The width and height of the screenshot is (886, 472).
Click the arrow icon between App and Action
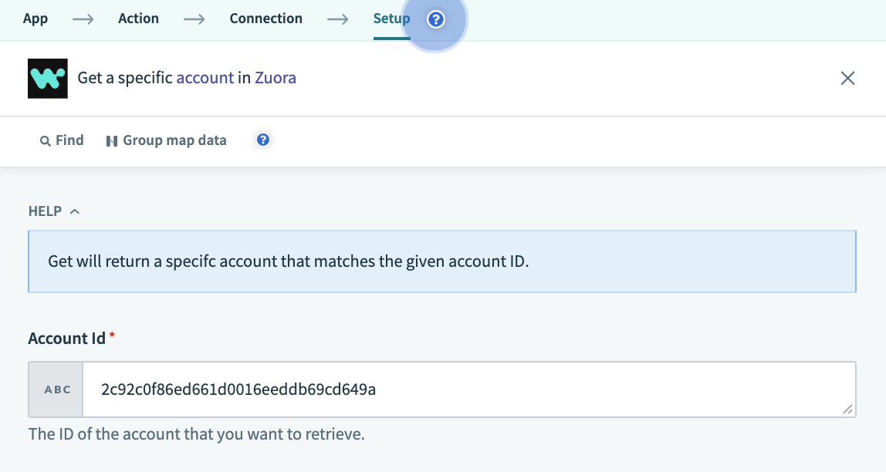click(x=82, y=18)
